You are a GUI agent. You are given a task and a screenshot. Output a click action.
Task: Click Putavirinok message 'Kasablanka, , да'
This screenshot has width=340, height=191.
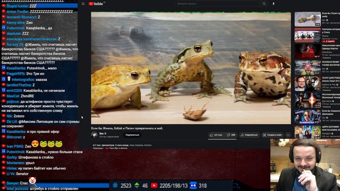[x=39, y=28]
